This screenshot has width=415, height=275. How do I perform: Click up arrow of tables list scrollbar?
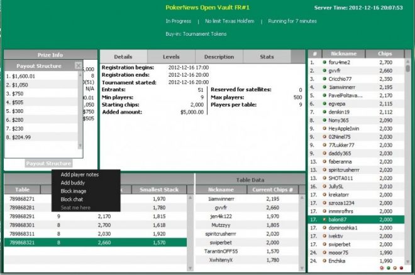tap(190, 197)
